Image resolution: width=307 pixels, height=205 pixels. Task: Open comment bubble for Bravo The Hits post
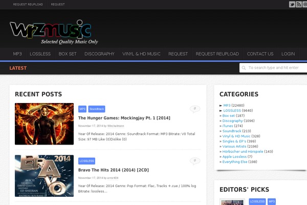pyautogui.click(x=194, y=161)
